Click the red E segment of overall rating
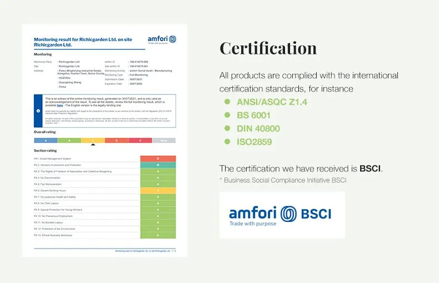Viewport: 439px width, 283px height. [x=140, y=140]
